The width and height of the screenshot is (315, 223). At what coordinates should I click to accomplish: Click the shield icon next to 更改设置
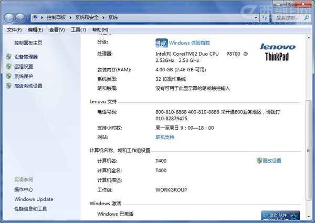(259, 161)
